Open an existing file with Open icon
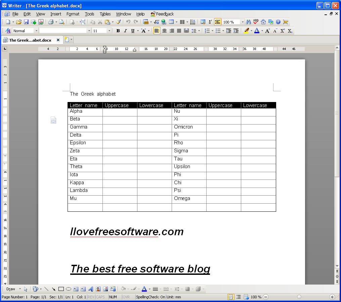The width and height of the screenshot is (341, 302). 19,22
